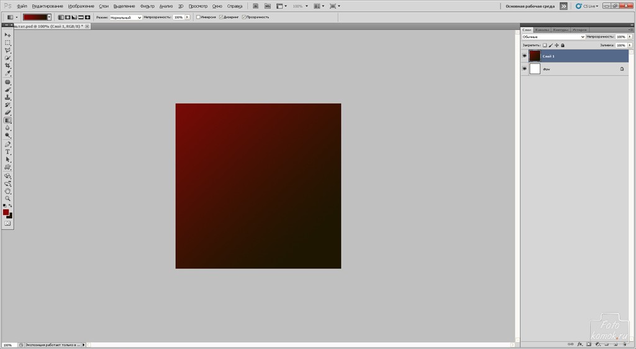Choose the angle gradient style
636x349 pixels.
[75, 17]
